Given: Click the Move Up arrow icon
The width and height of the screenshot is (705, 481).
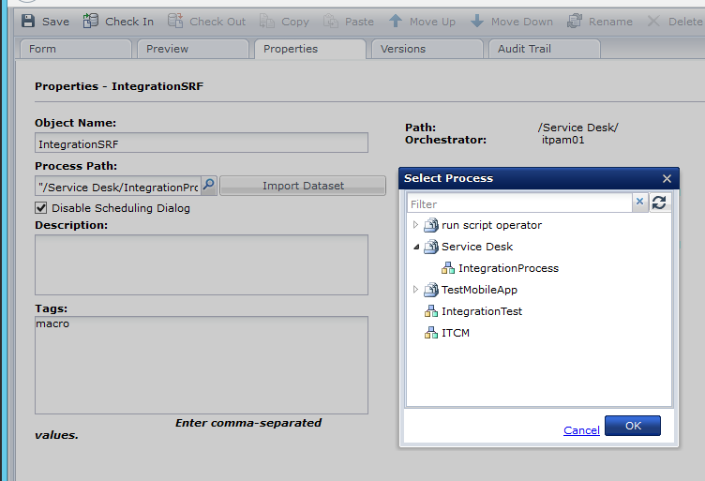Looking at the screenshot, I should coord(396,21).
